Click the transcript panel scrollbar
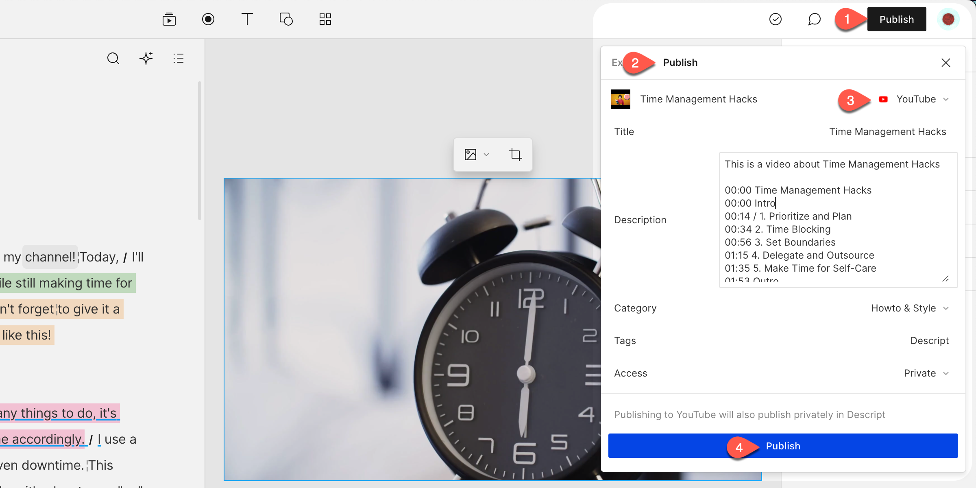Image resolution: width=976 pixels, height=488 pixels. [x=200, y=150]
